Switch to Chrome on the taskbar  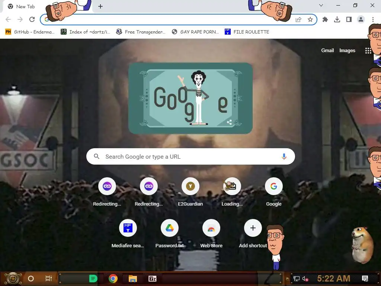click(113, 279)
